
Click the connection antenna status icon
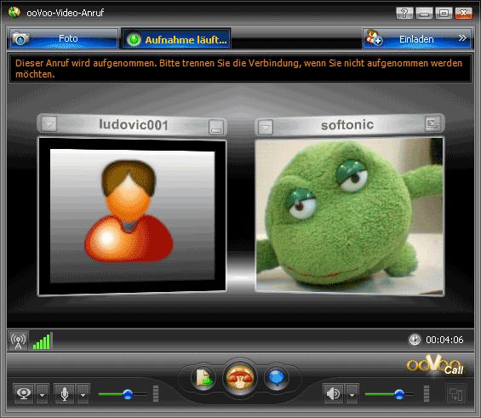coord(19,341)
